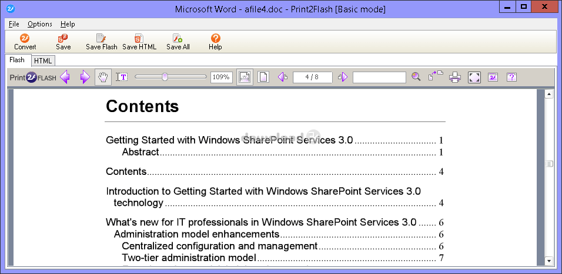Image resolution: width=562 pixels, height=274 pixels.
Task: Open the Options menu
Action: tap(40, 24)
